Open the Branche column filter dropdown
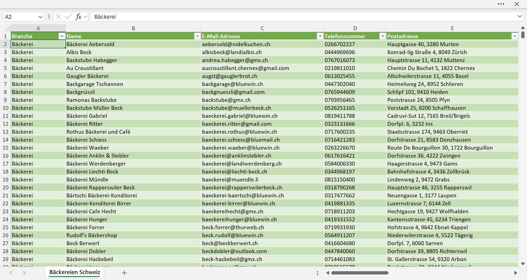Image resolution: width=527 pixels, height=280 pixels. coord(62,36)
